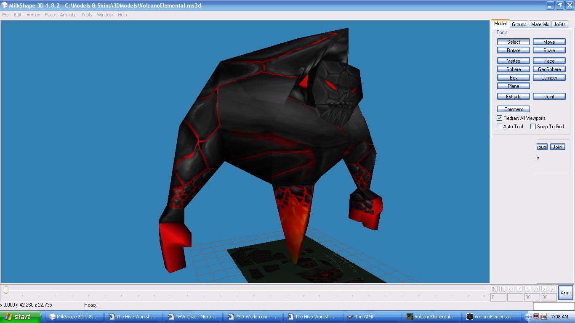575x323 pixels.
Task: Create a Sphere primitive
Action: pyautogui.click(x=514, y=69)
